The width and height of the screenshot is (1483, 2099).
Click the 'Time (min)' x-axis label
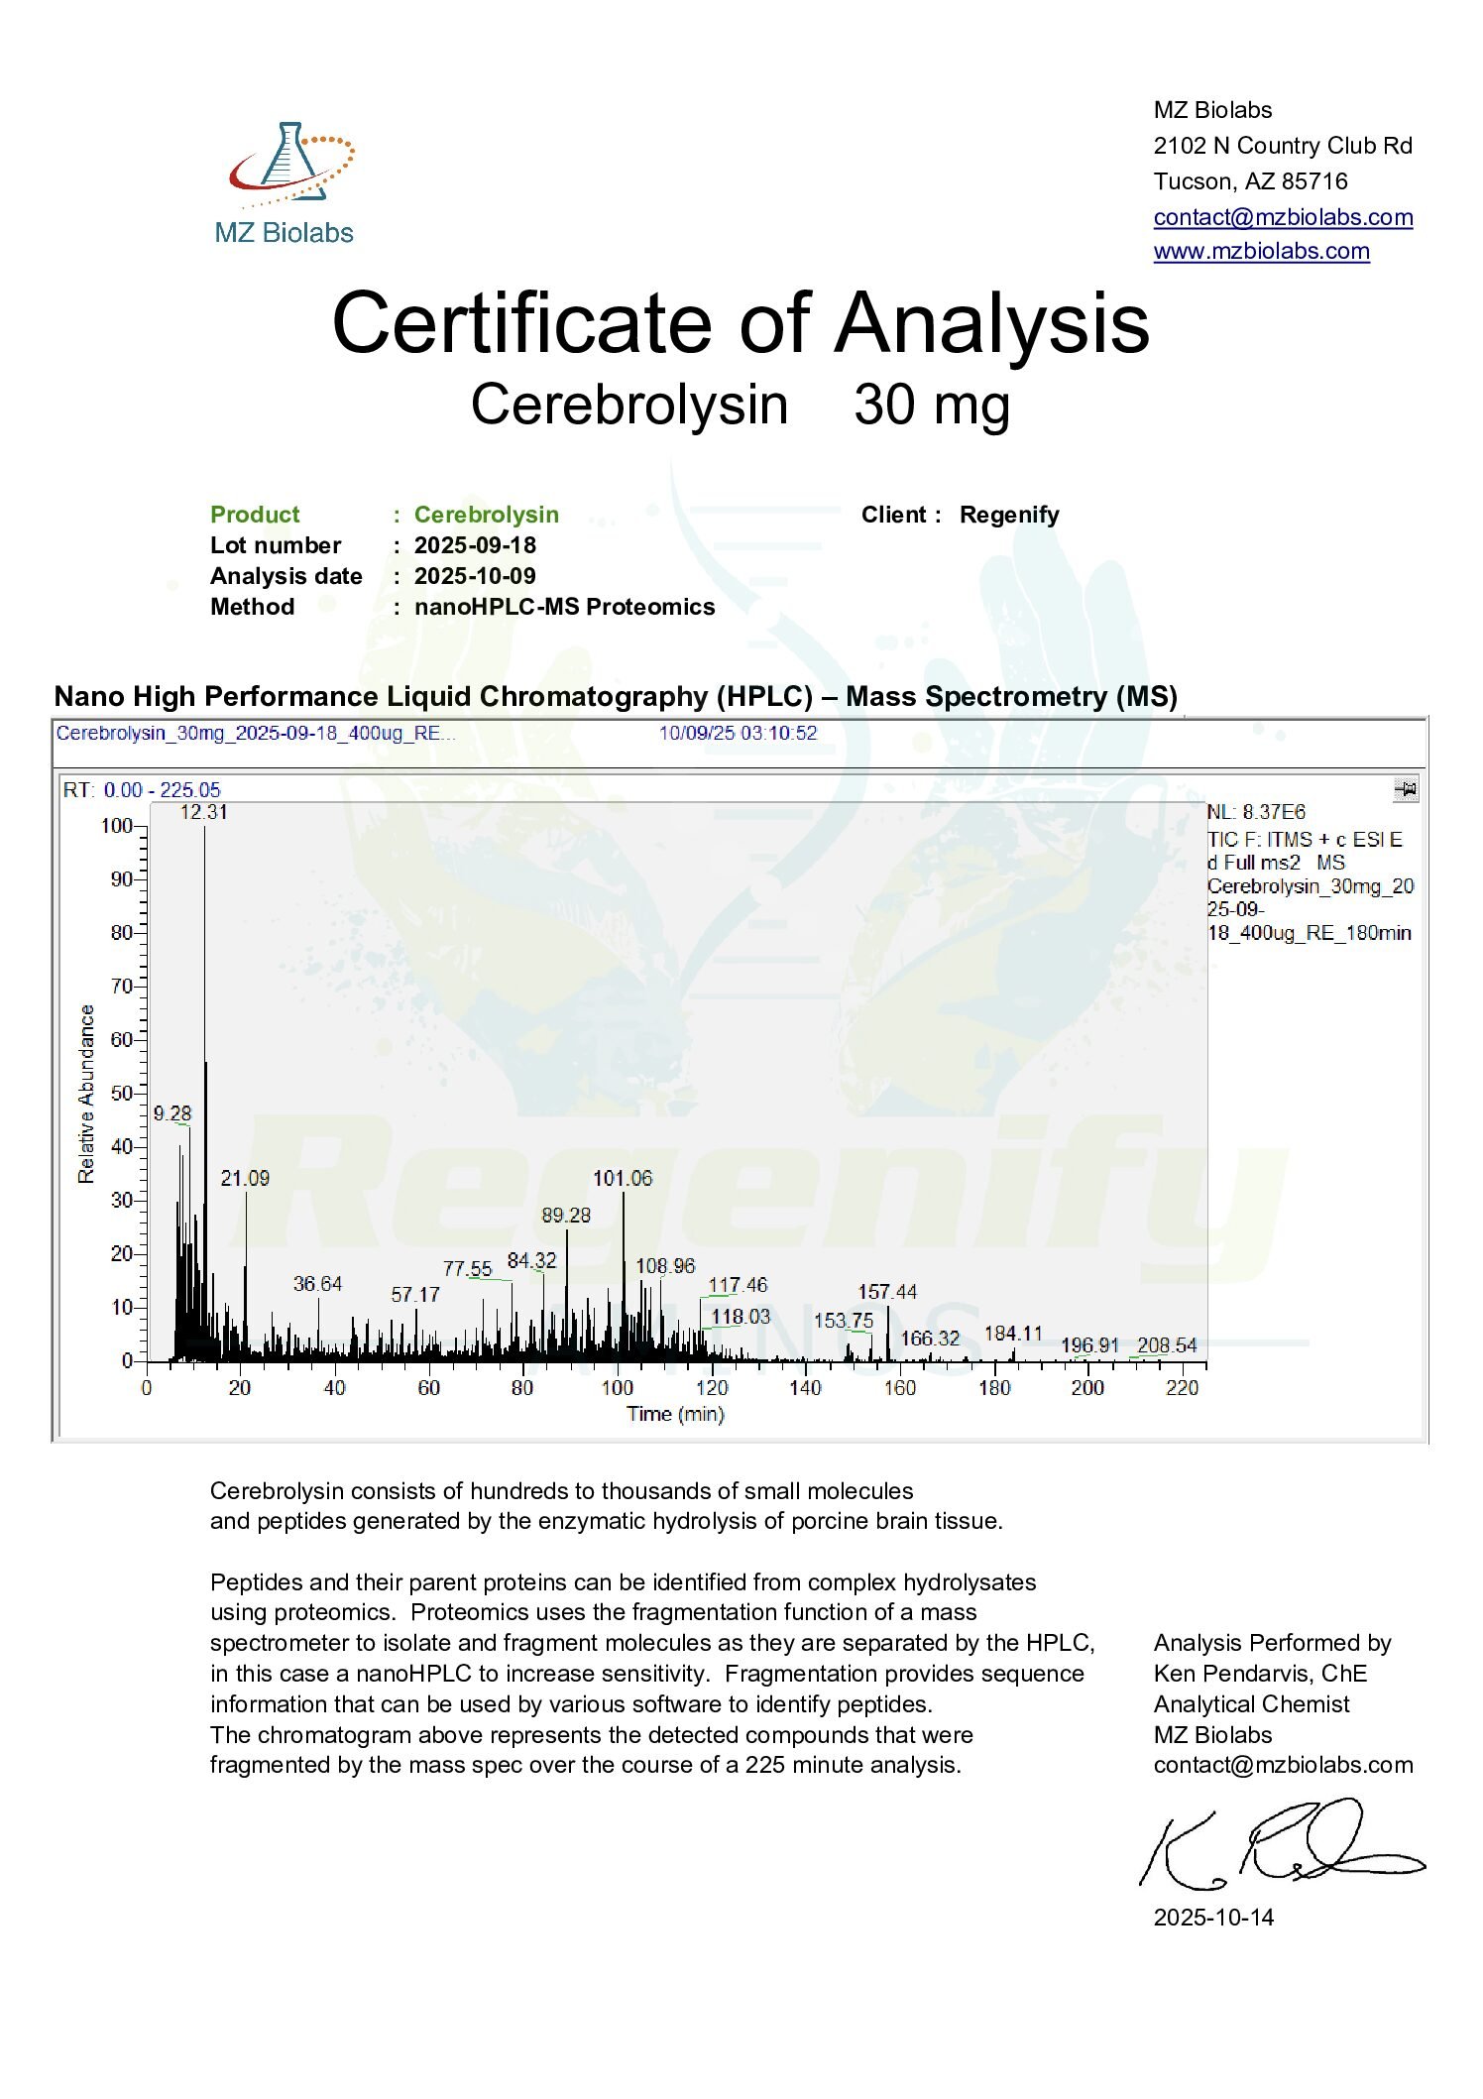(675, 1414)
